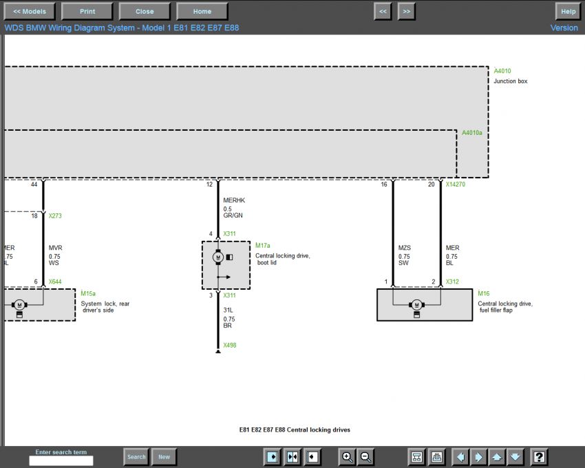The width and height of the screenshot is (585, 468).
Task: Open the diagram overview tree icon
Action: [x=416, y=457]
